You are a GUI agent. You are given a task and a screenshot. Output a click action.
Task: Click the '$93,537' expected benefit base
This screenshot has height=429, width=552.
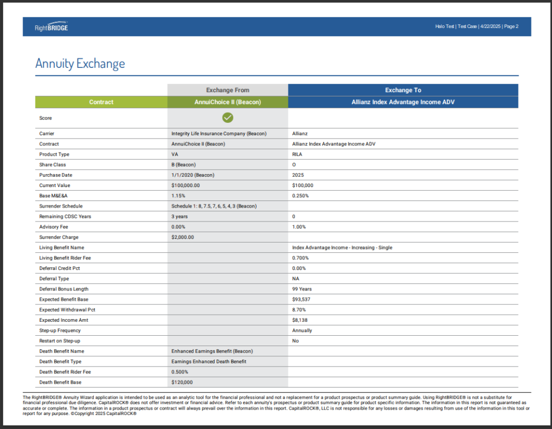(x=301, y=300)
